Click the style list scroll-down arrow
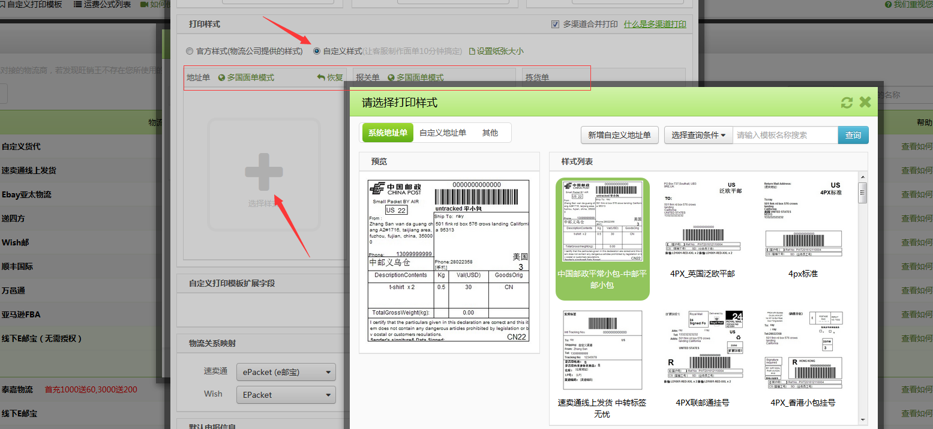Screen dimensions: 933x429 click(x=863, y=420)
